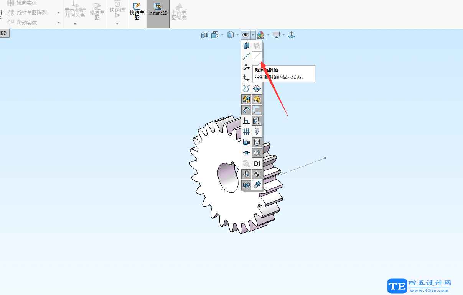The height and width of the screenshot is (295, 463).
Task: Toggle grid display in the flyout
Action: coord(246,131)
